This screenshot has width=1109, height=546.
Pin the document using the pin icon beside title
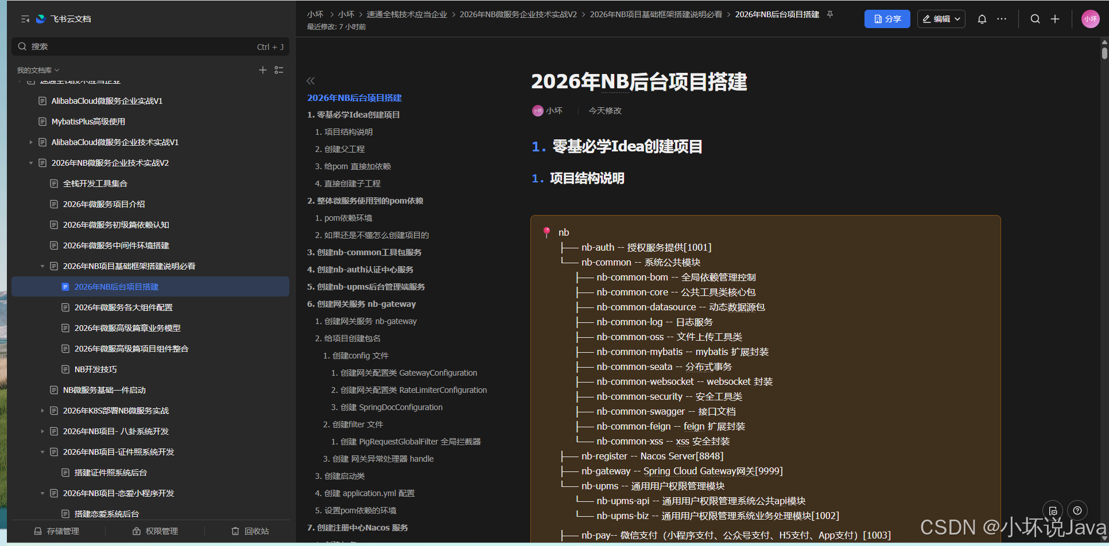830,14
